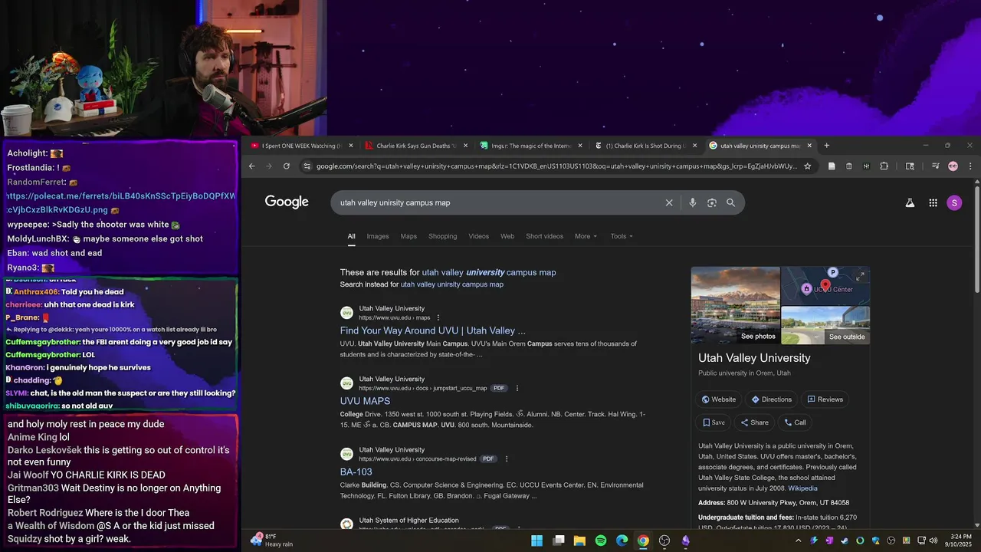Open the sound volume tray icon
The height and width of the screenshot is (552, 981).
(x=933, y=540)
